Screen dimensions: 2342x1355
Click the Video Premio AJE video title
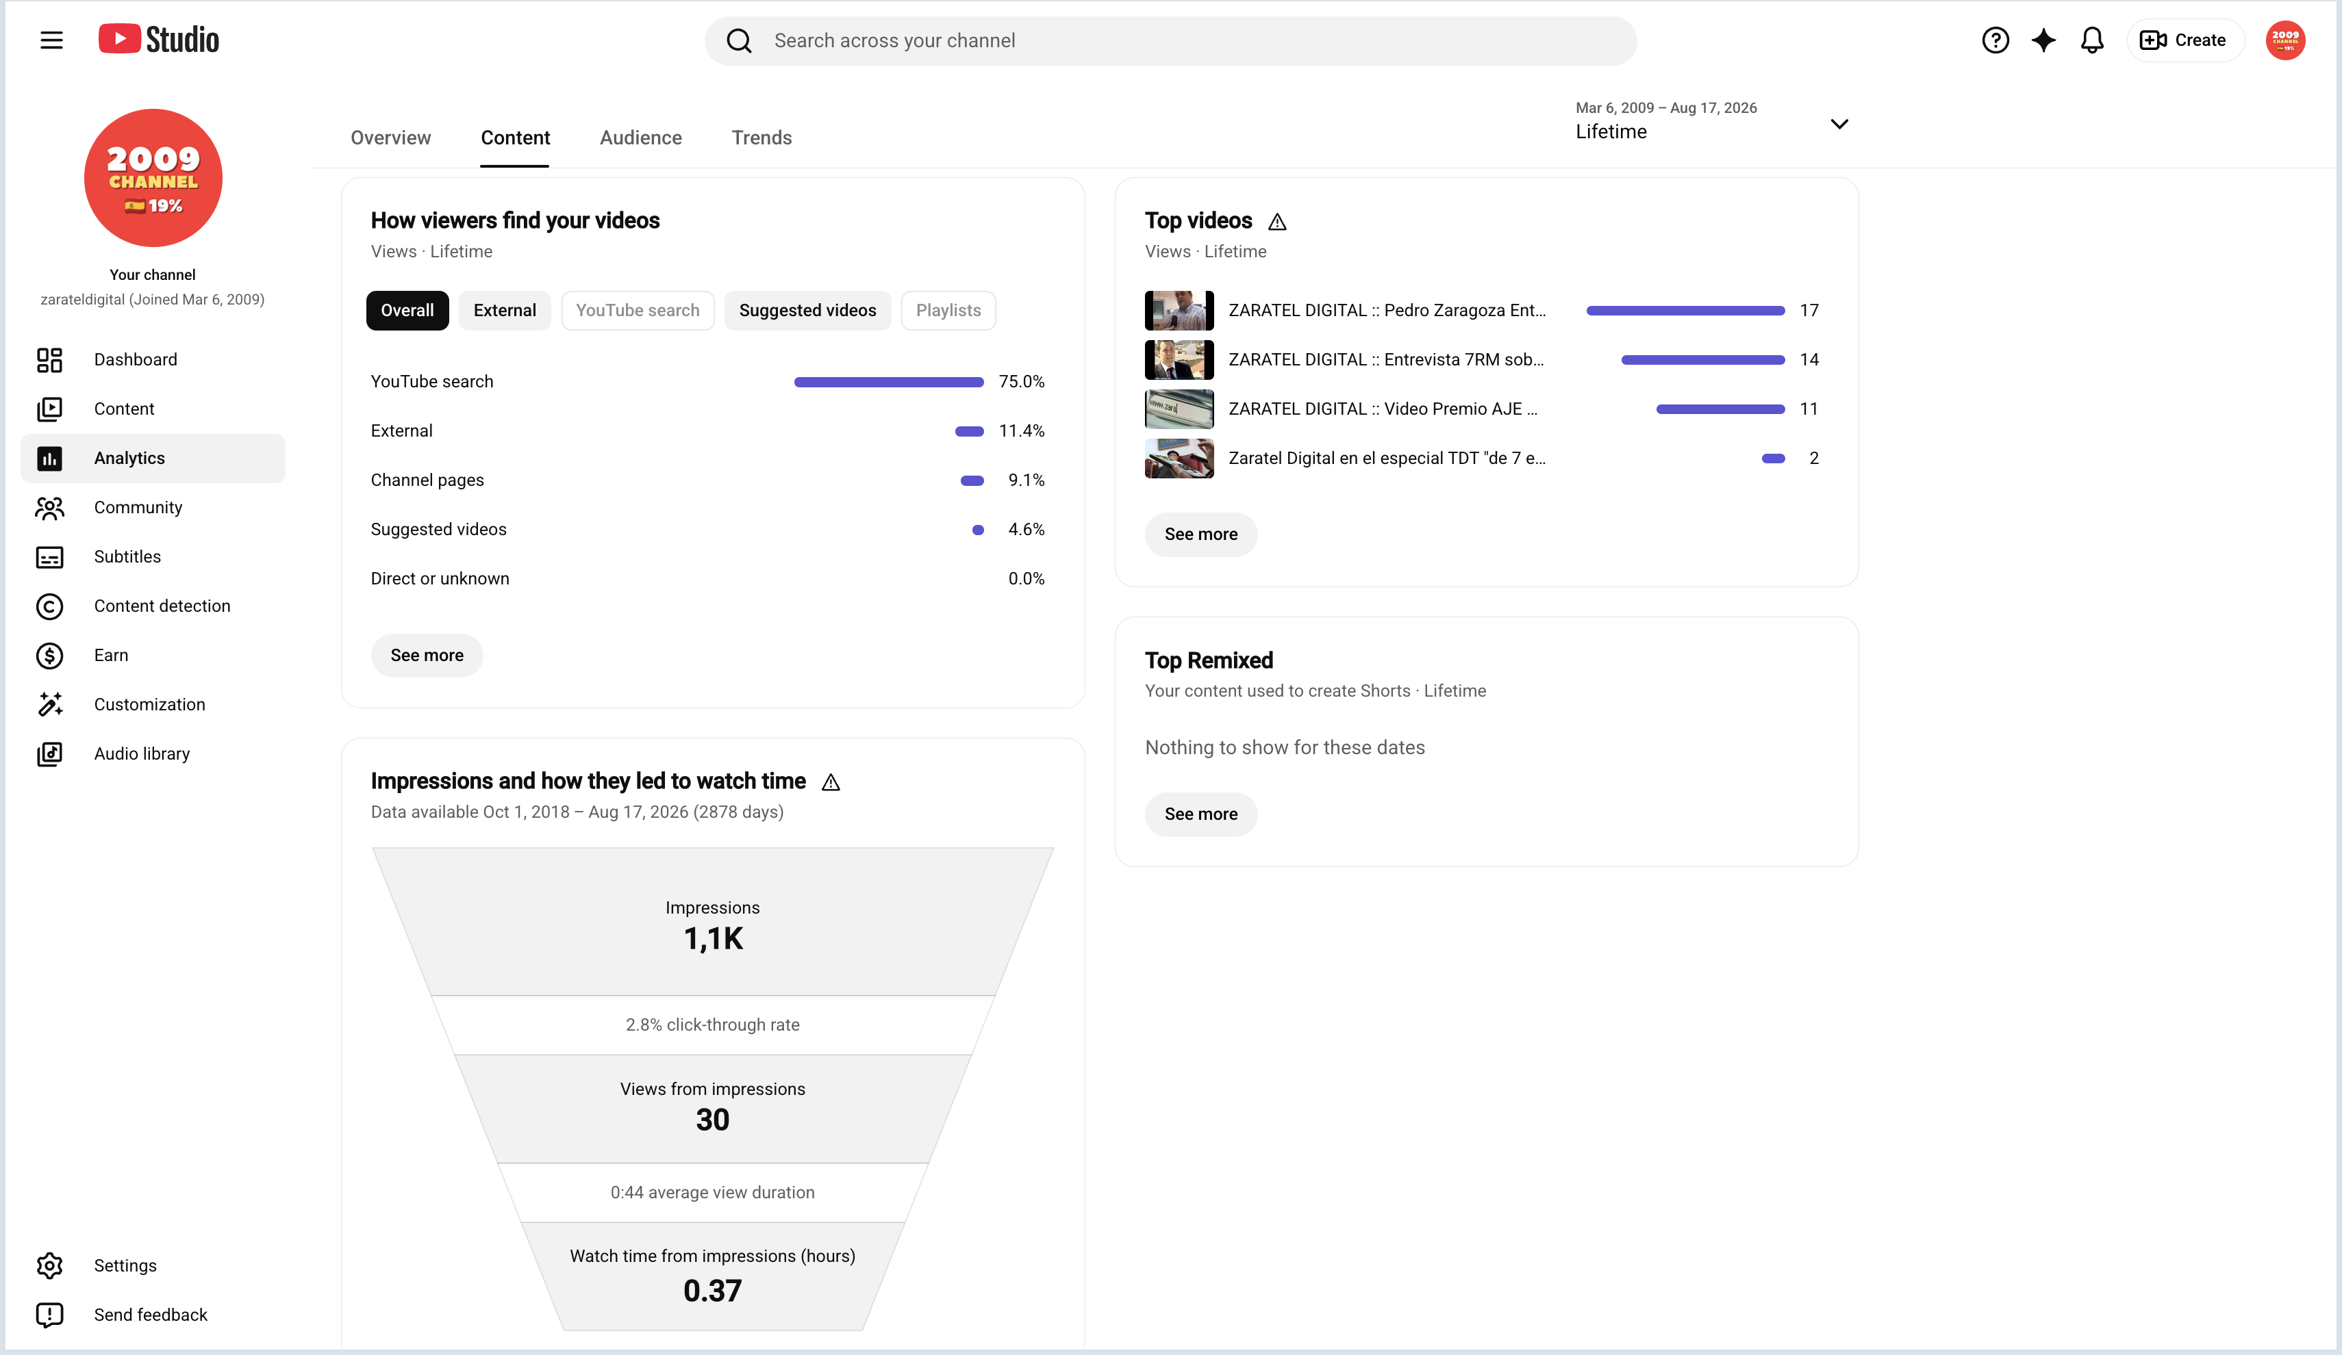point(1383,409)
